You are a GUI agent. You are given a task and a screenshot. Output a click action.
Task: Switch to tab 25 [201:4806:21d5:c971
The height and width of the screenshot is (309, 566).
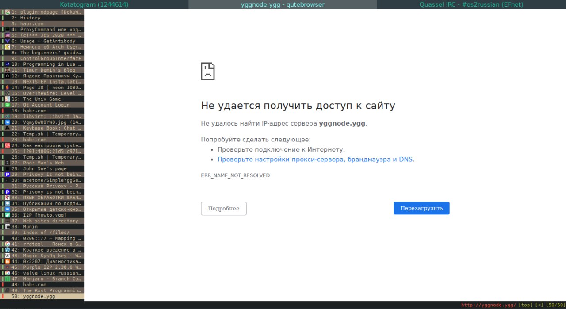pyautogui.click(x=42, y=151)
